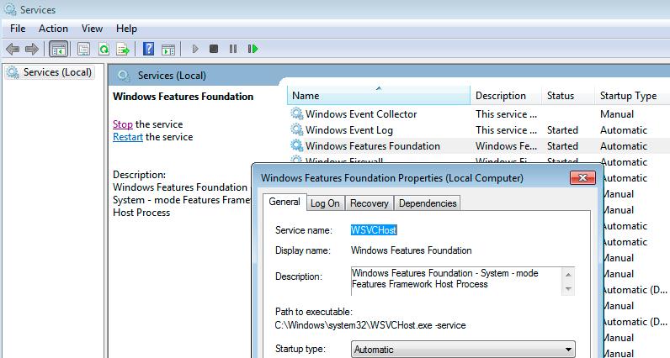This screenshot has height=358, width=670.
Task: Click the Export List toolbar icon
Action: [123, 49]
